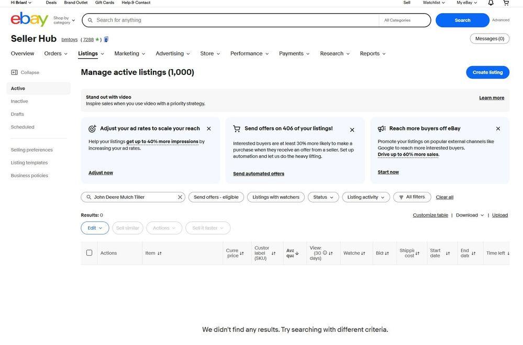Go to the Overview tab
523x345 pixels.
click(23, 53)
